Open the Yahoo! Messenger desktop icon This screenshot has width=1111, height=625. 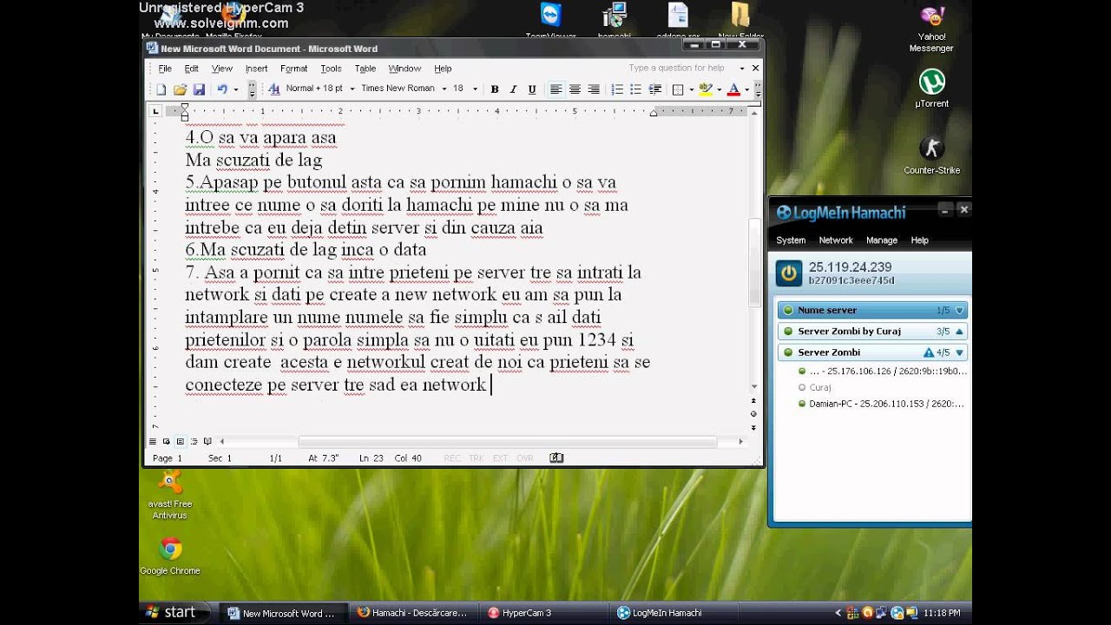click(x=931, y=29)
